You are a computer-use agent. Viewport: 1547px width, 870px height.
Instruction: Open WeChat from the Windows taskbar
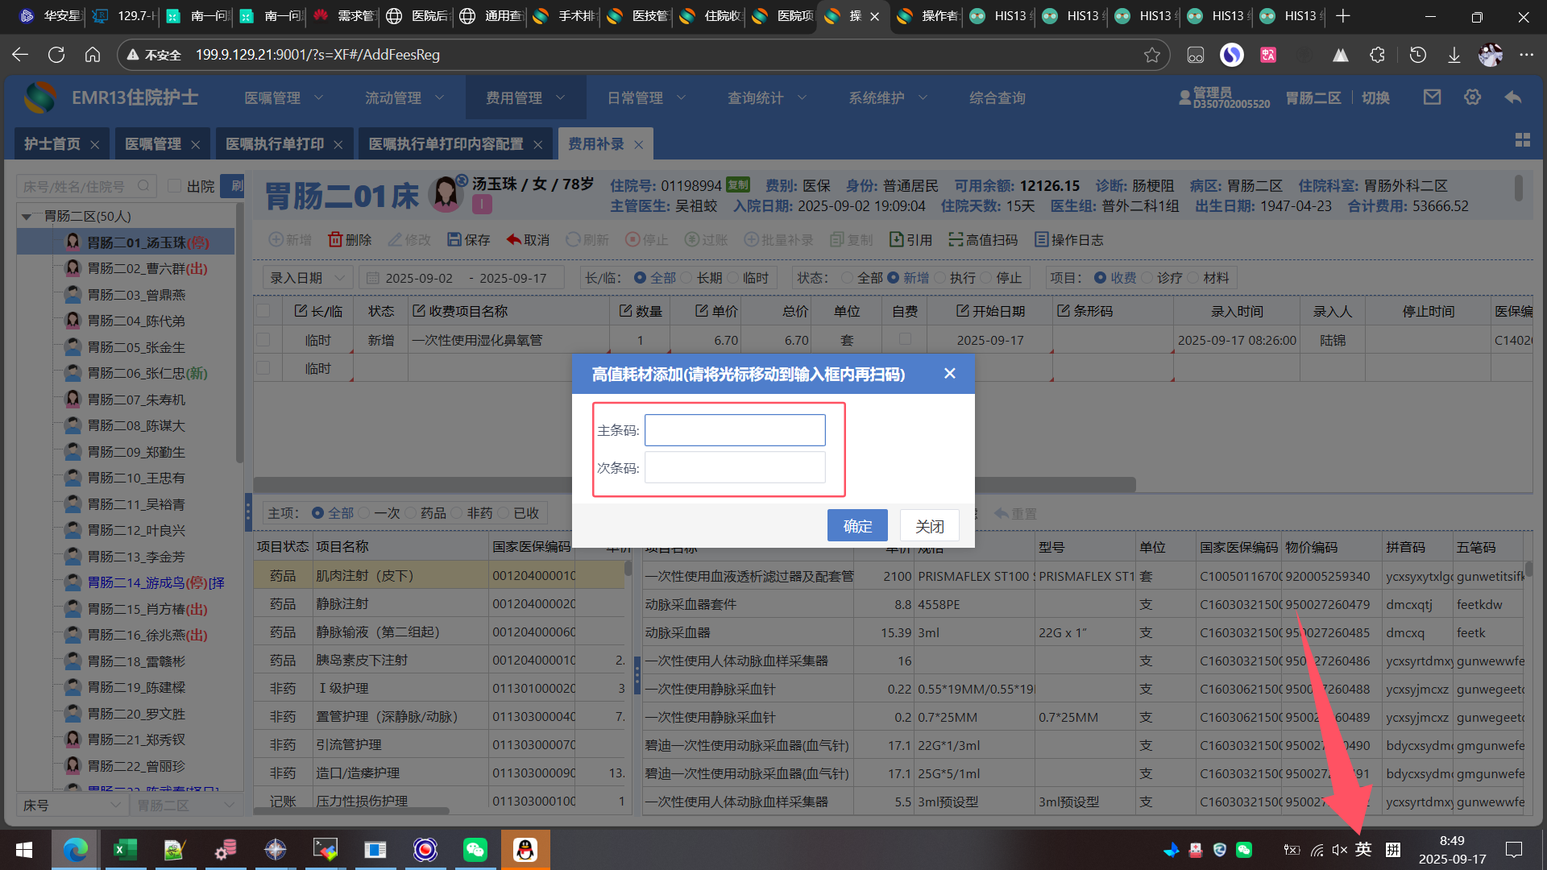pyautogui.click(x=475, y=850)
